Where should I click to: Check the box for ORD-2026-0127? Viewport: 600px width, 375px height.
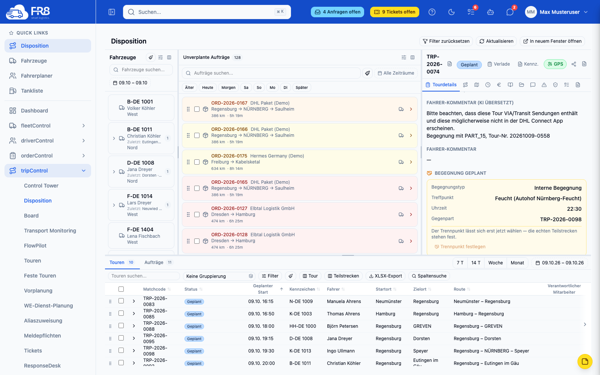point(197,214)
